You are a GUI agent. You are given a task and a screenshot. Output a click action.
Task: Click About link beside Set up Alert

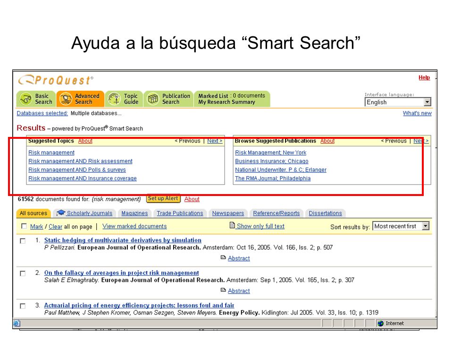pos(192,199)
